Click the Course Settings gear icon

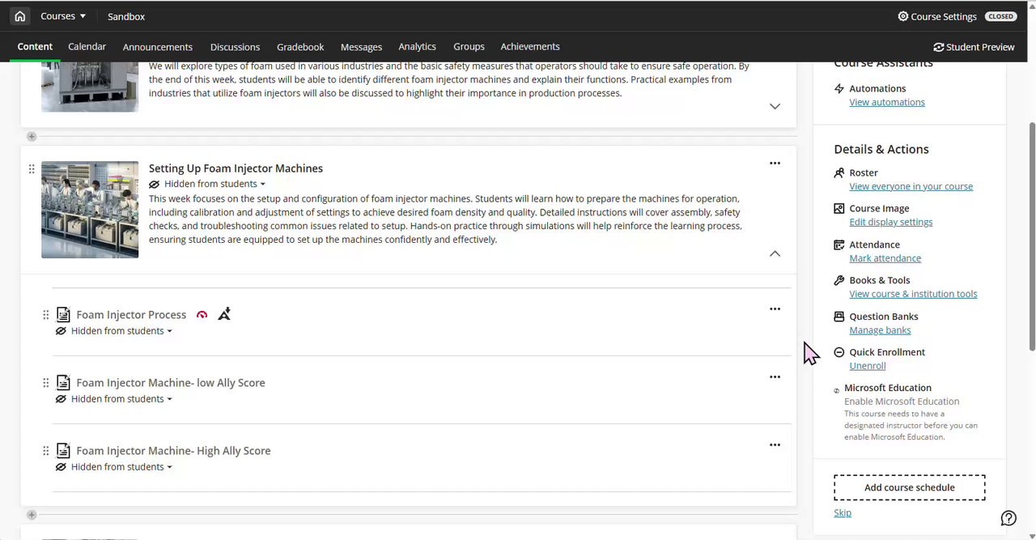[903, 16]
